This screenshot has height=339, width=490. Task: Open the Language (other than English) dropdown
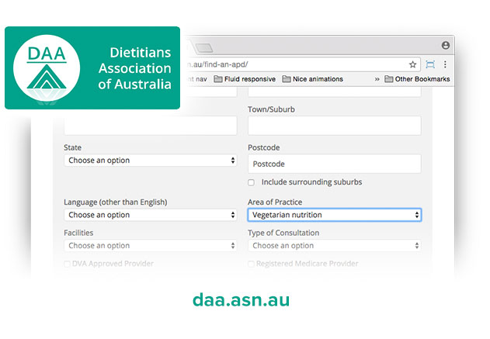(151, 215)
